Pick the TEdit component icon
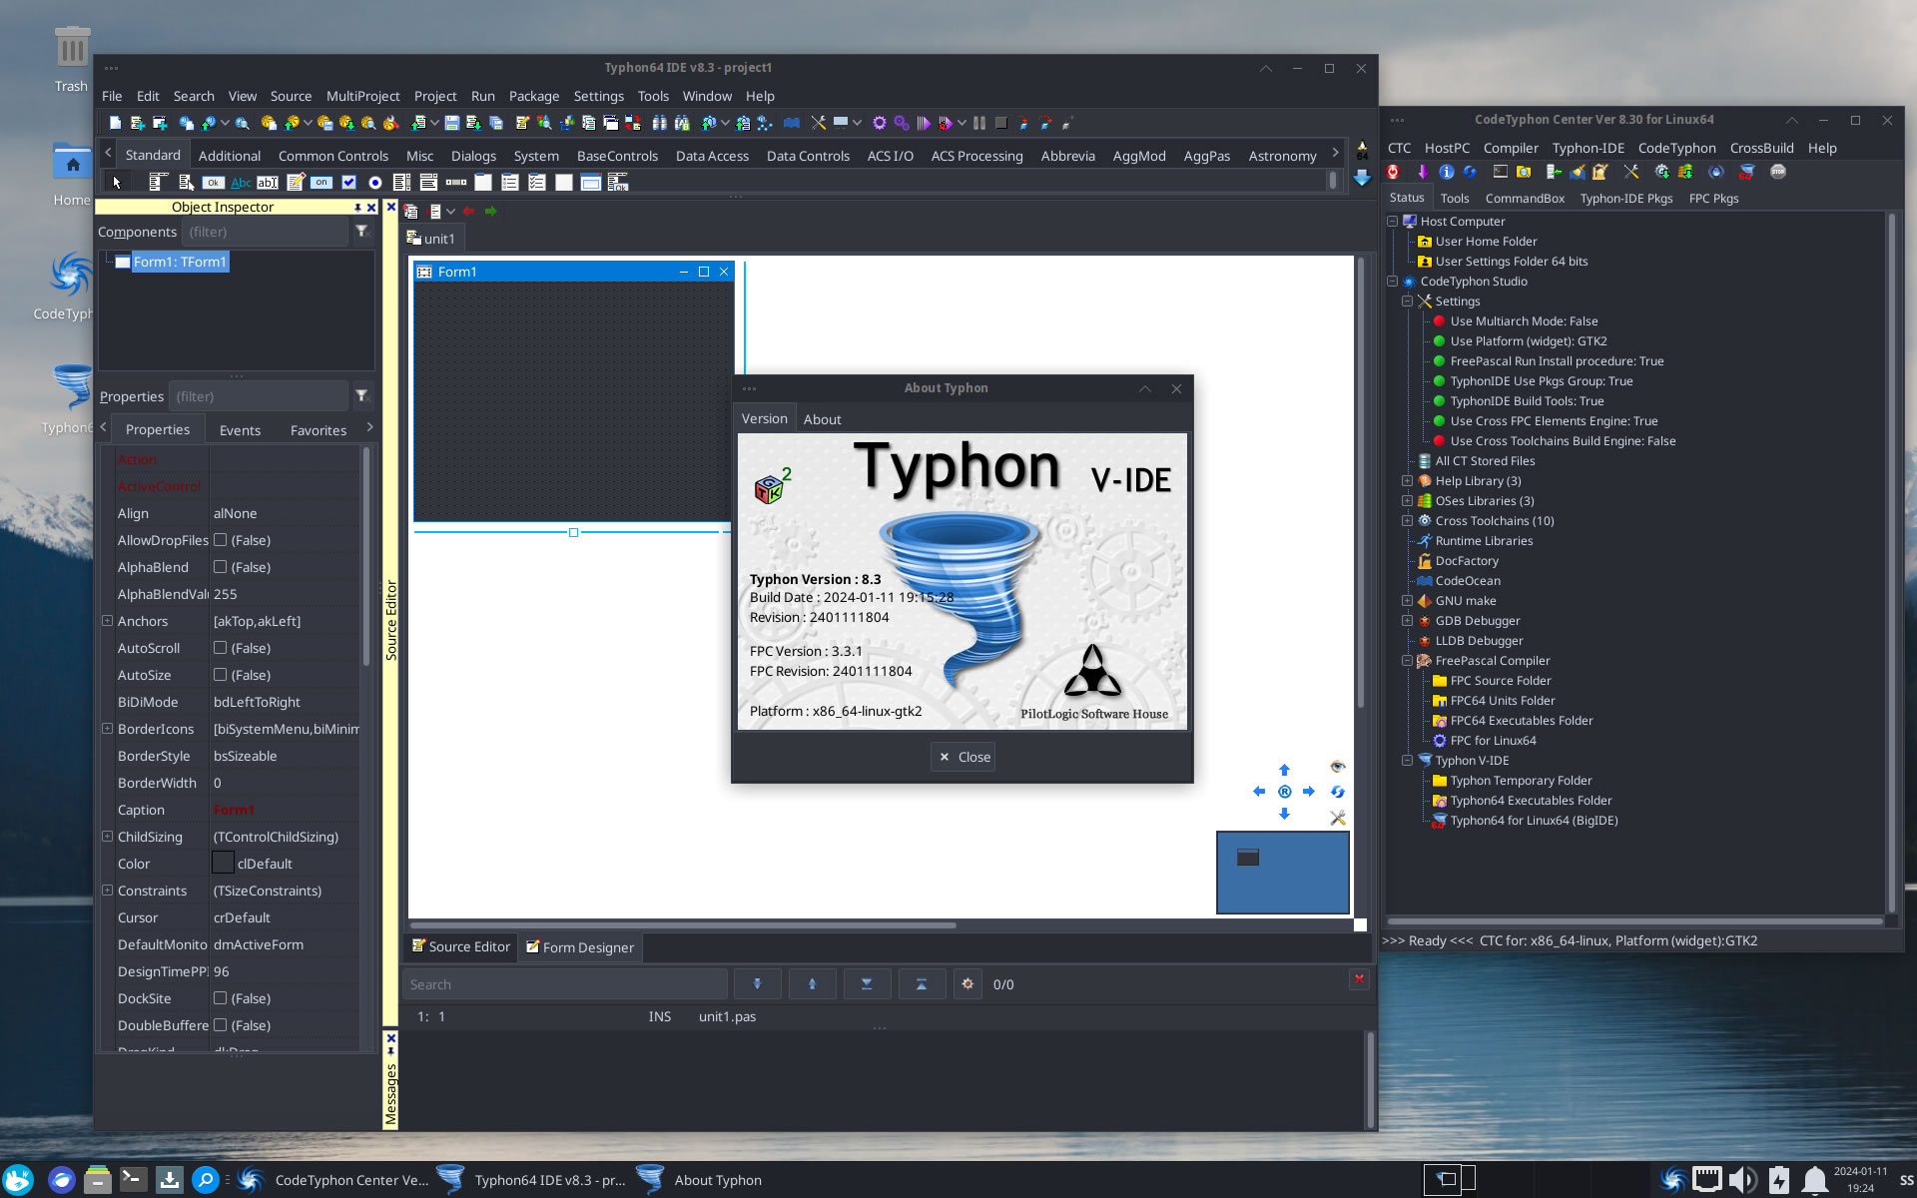 tap(268, 182)
